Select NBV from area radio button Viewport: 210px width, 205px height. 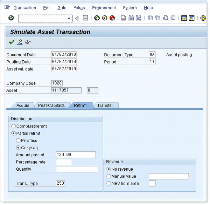coord(109,183)
